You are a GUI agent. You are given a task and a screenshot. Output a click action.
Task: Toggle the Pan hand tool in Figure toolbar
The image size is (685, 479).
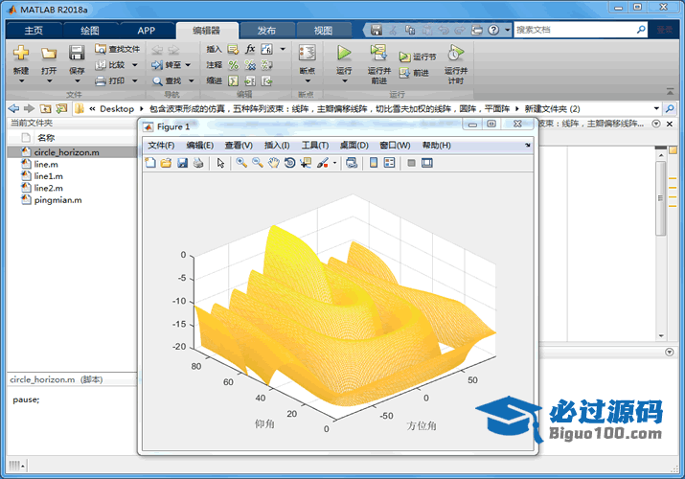[x=274, y=163]
